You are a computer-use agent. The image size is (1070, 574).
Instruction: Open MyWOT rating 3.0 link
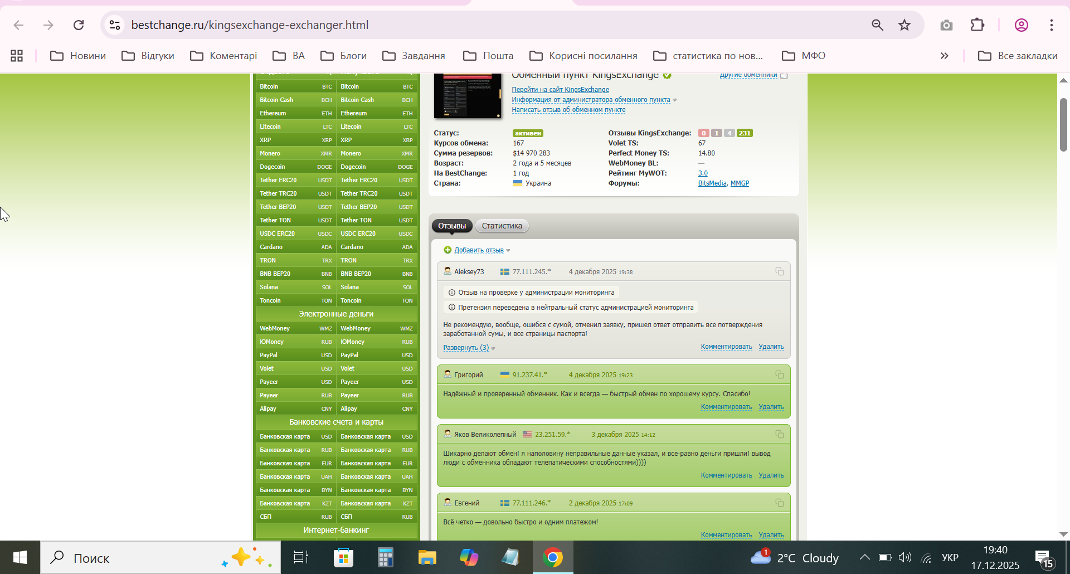(x=703, y=173)
